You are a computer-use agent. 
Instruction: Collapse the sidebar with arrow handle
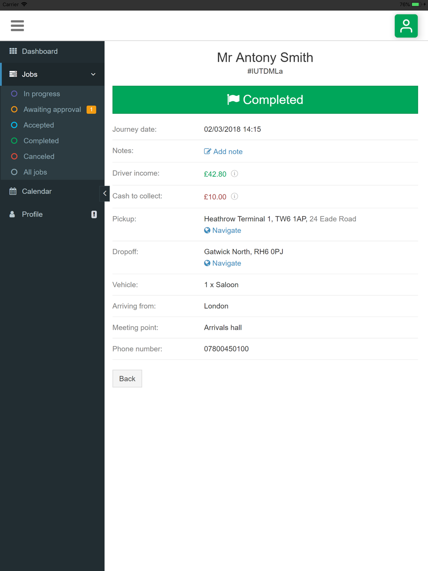point(104,193)
